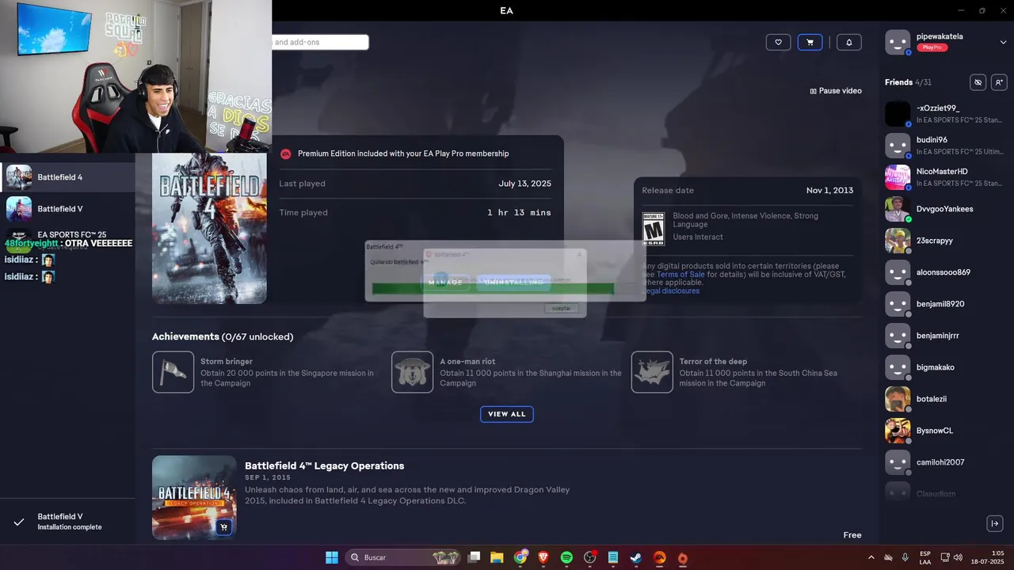Open friend NicoMasterHD

click(x=947, y=177)
